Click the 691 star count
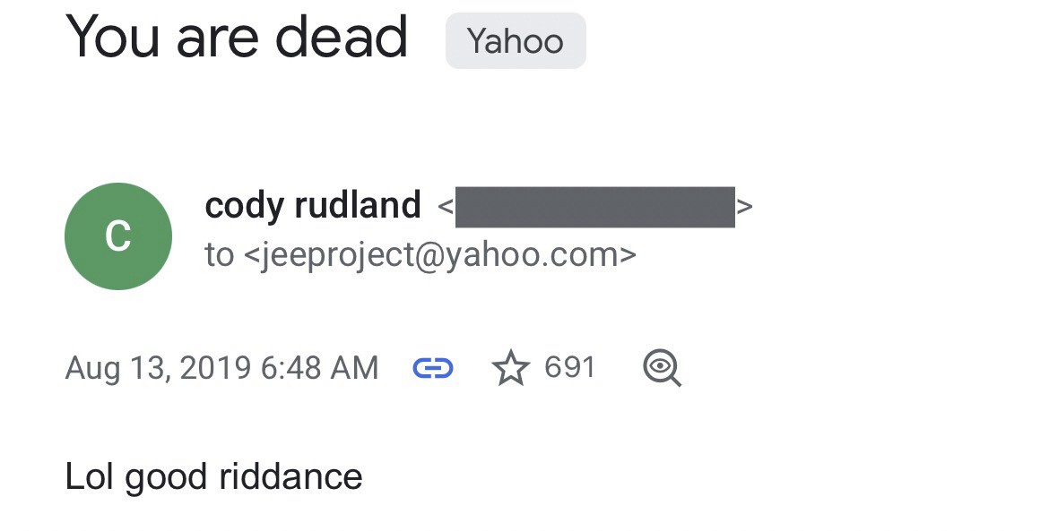1049x531 pixels. coord(569,368)
